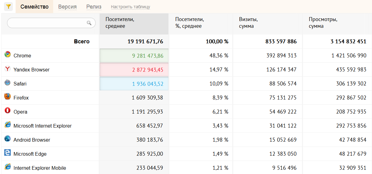
Task: Open the Релиз tab
Action: [x=94, y=7]
